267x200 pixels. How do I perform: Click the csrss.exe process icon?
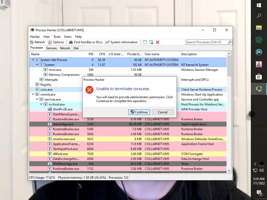(37, 90)
